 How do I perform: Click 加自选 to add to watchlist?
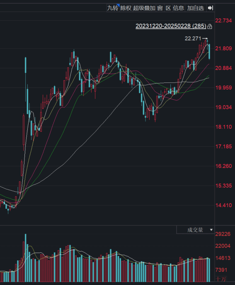pyautogui.click(x=196, y=8)
